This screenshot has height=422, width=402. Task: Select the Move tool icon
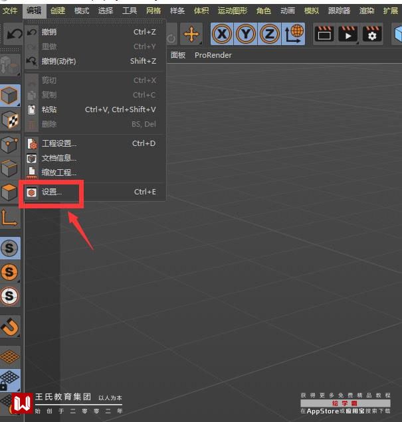[191, 34]
